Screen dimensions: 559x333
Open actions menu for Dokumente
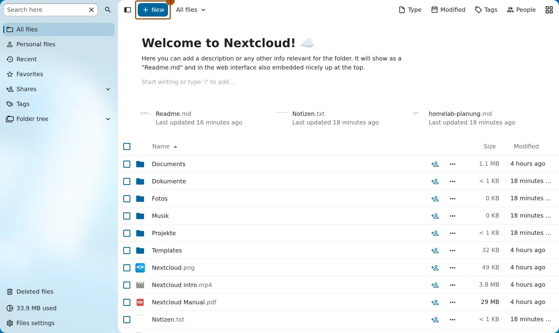point(453,181)
